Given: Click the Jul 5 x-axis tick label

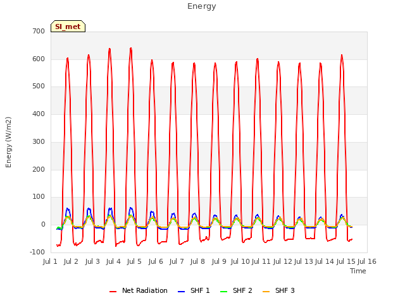Looking at the screenshot, I should (x=134, y=261).
